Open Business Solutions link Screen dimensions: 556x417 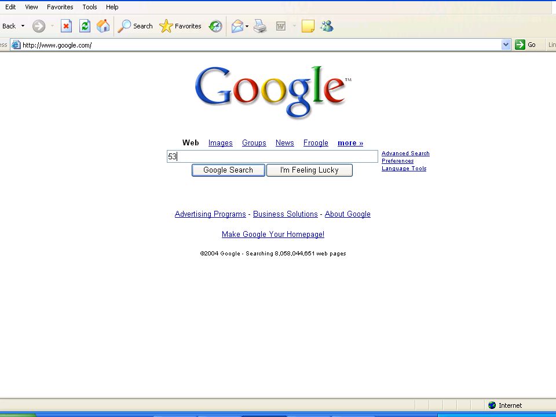[285, 214]
